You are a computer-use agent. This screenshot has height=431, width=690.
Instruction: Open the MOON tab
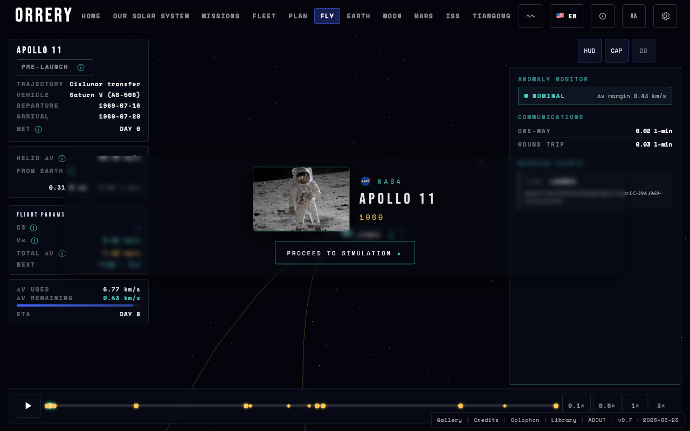[392, 16]
